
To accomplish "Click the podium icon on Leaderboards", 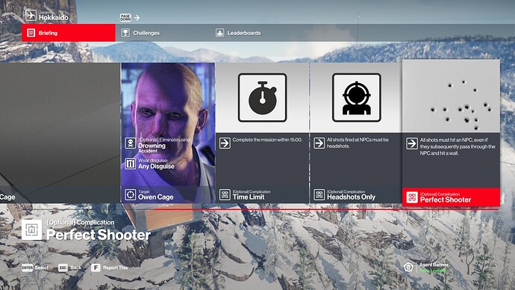I will (219, 33).
